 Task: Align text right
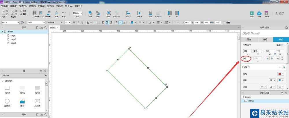pos(111,23)
